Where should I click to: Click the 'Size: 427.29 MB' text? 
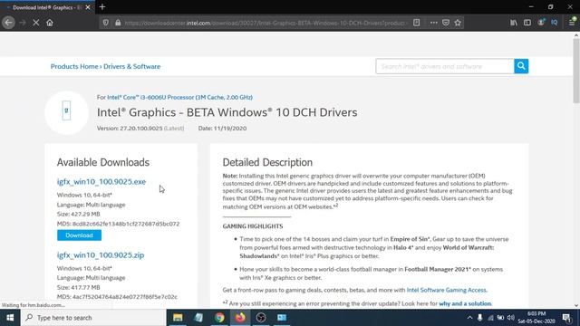coord(79,214)
